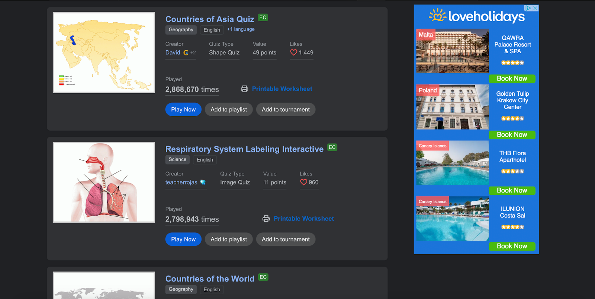Click the Image Quiz type value
Image resolution: width=595 pixels, height=299 pixels.
[235, 182]
